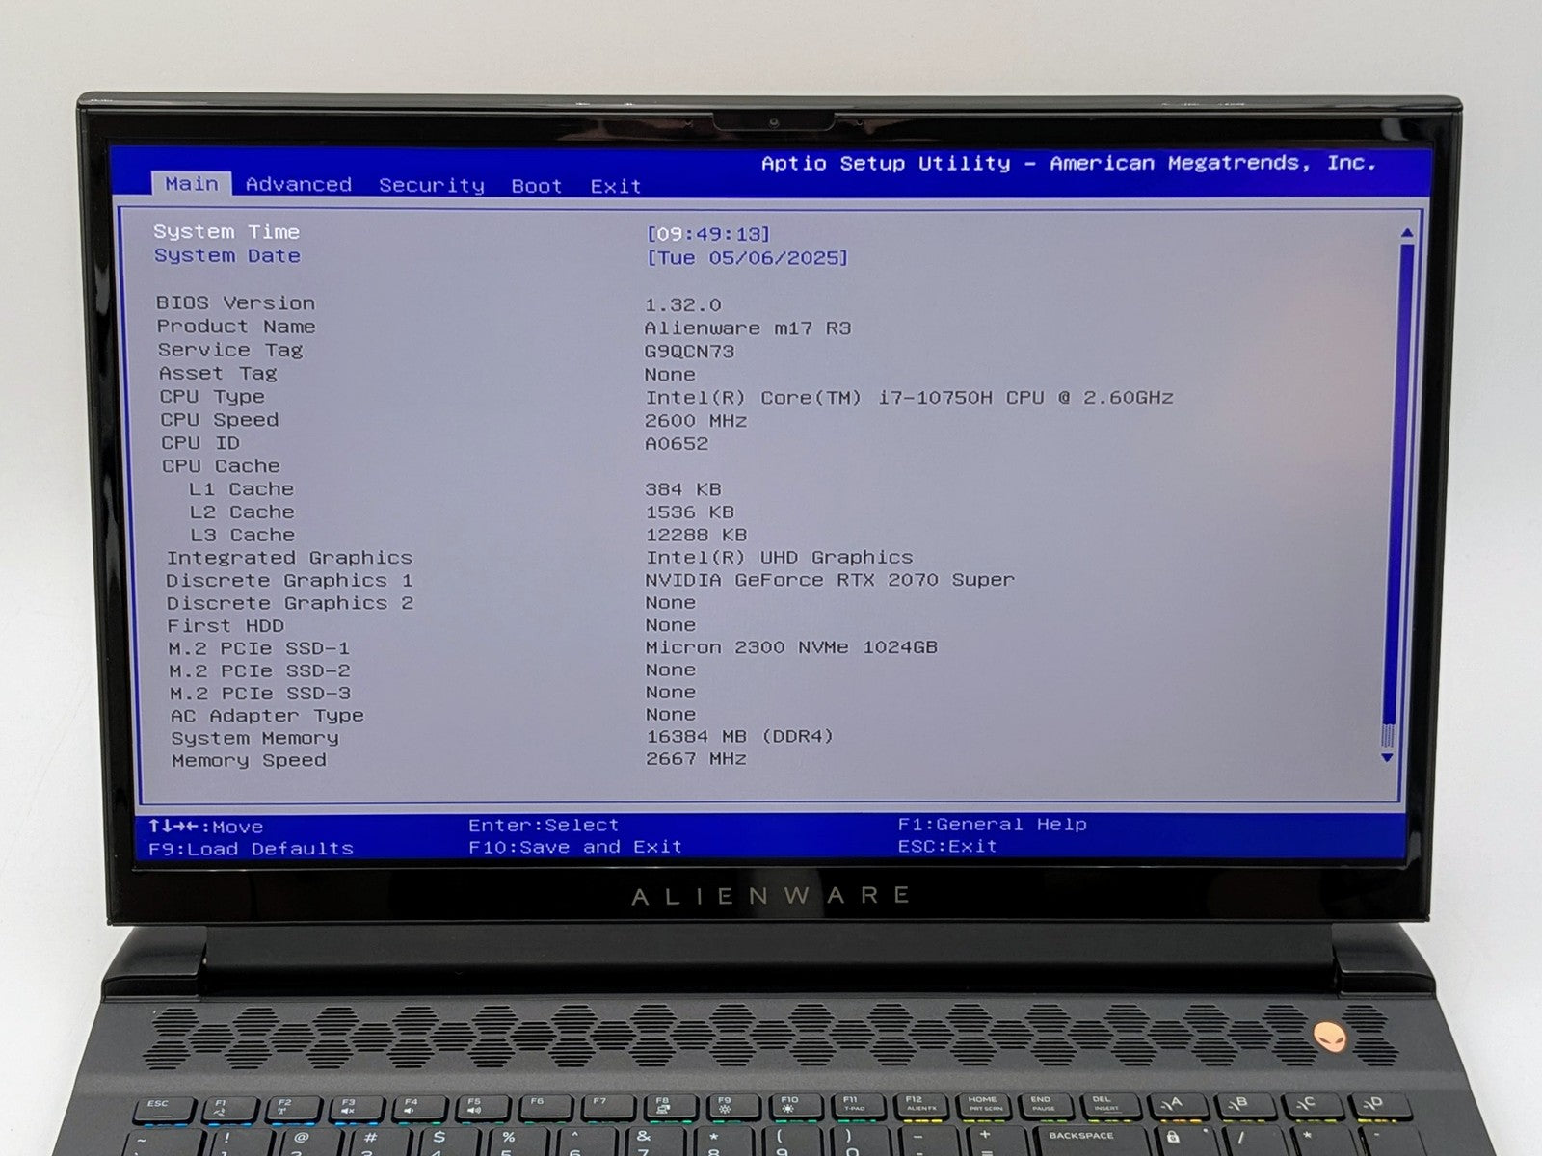Click the F1:General Help hint
The height and width of the screenshot is (1156, 1542).
pyautogui.click(x=993, y=825)
